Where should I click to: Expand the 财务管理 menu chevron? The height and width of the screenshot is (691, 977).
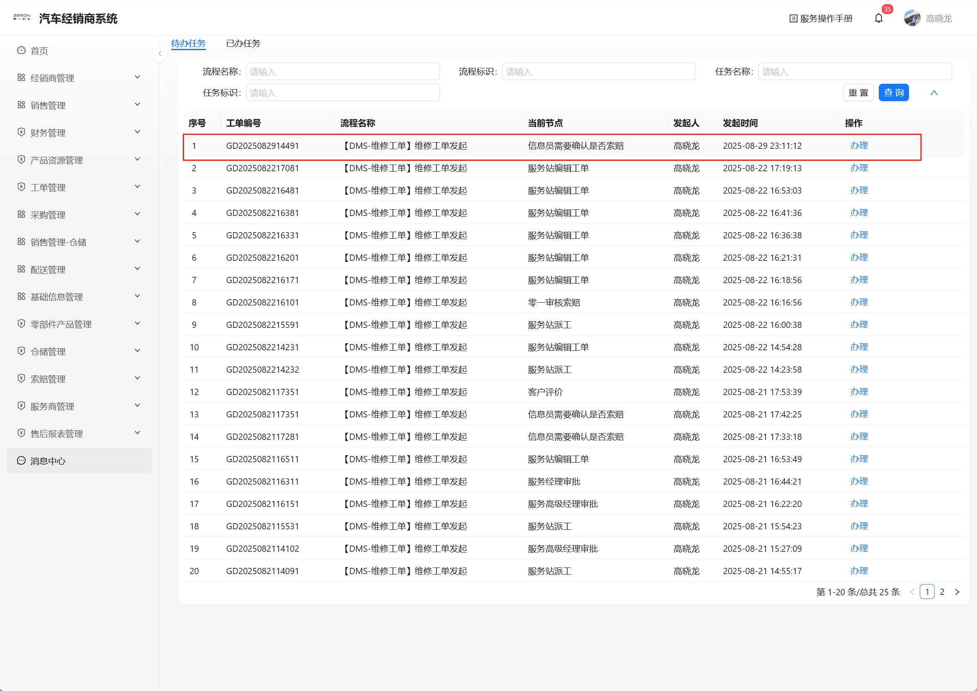coord(138,132)
